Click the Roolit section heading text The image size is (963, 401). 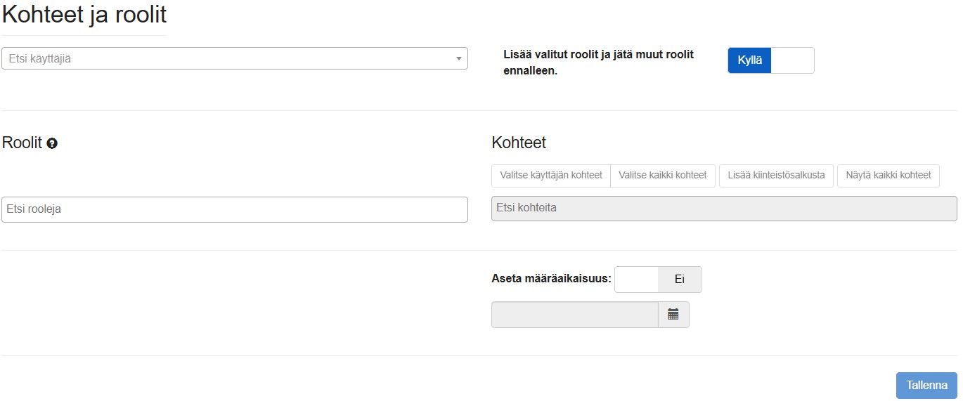22,143
